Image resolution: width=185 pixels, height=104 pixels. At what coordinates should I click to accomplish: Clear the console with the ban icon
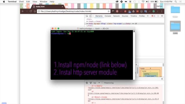click(x=87, y=83)
